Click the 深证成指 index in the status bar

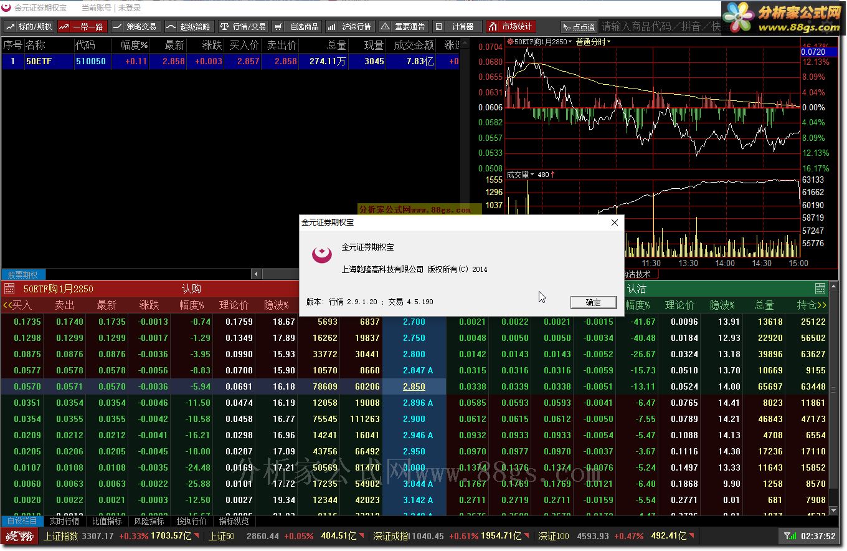click(391, 536)
